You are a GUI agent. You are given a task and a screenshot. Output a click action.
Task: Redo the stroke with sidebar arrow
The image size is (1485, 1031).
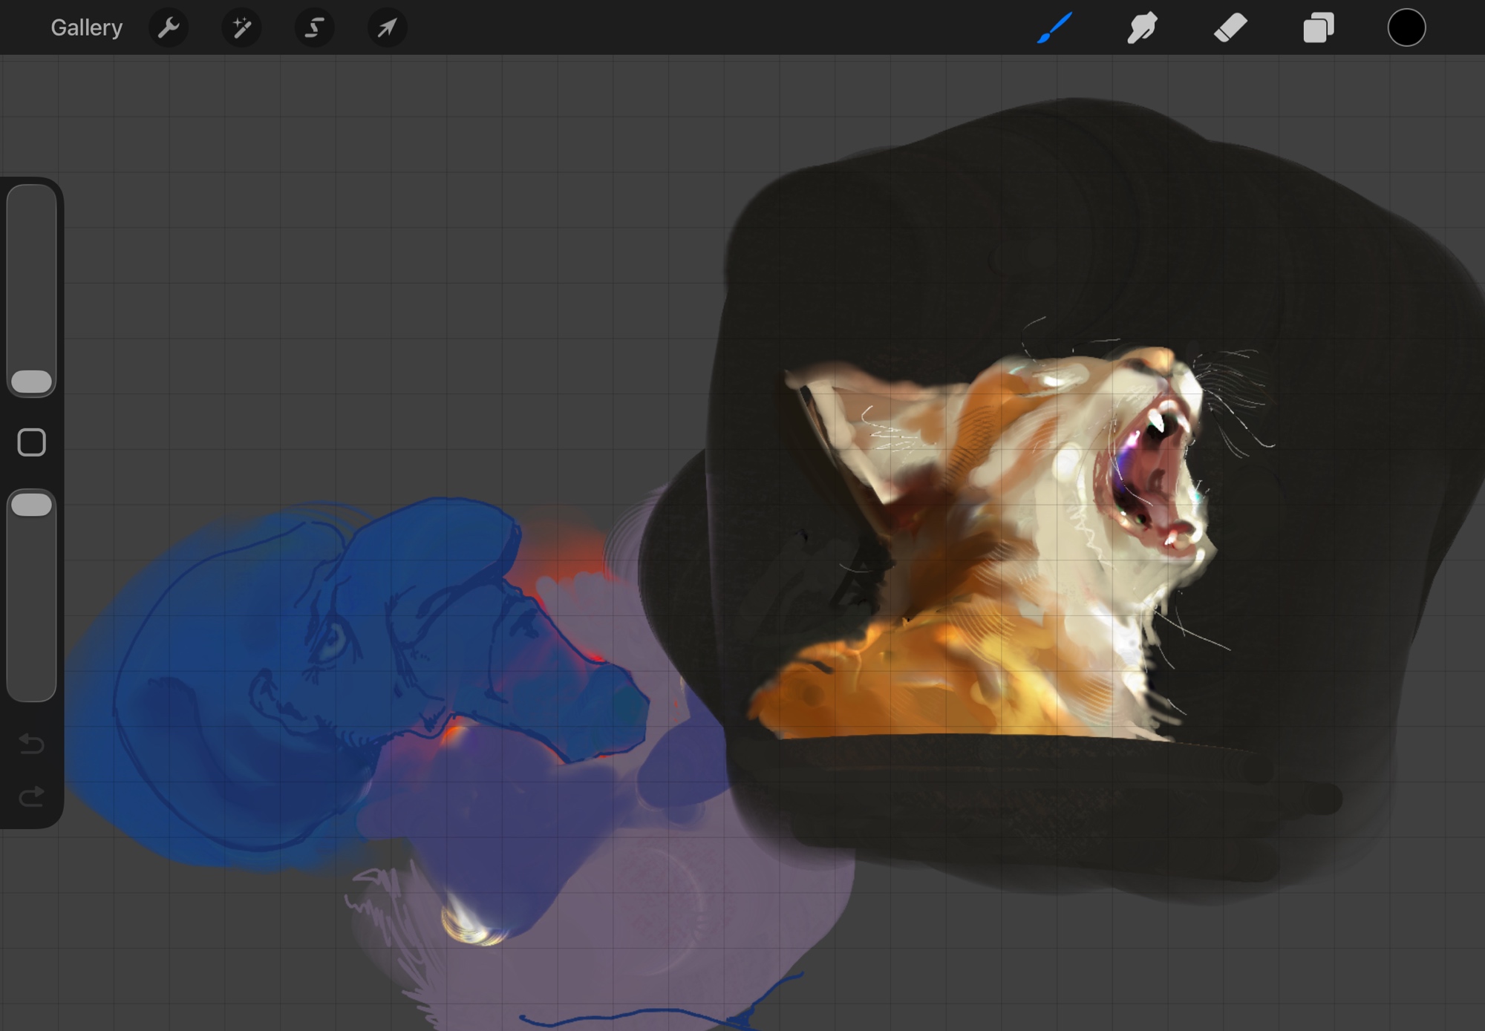[x=32, y=796]
